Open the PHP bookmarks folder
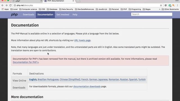 coord(124,9)
